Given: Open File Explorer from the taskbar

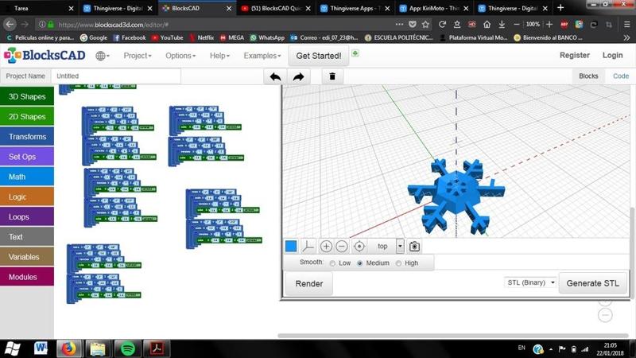Looking at the screenshot, I should pos(98,348).
